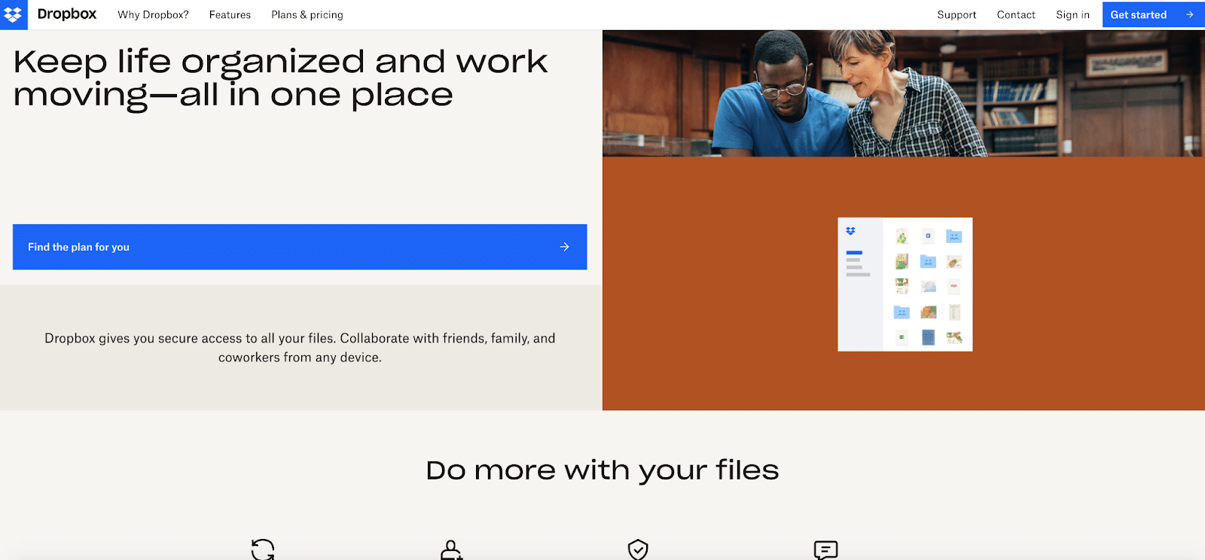Click the Dropbox logo icon in header

pos(14,14)
